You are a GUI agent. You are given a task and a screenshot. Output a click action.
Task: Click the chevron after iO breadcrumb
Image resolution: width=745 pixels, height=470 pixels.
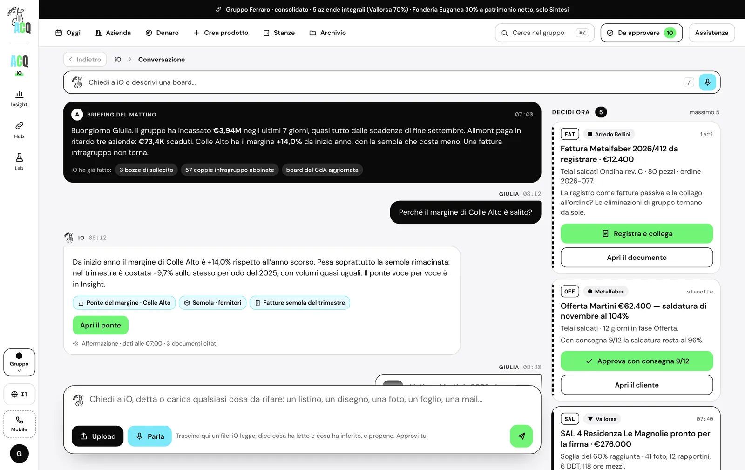[130, 60]
